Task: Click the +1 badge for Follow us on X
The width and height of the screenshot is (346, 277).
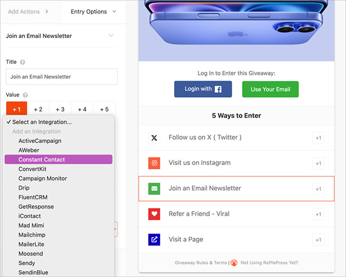Action: [319, 138]
